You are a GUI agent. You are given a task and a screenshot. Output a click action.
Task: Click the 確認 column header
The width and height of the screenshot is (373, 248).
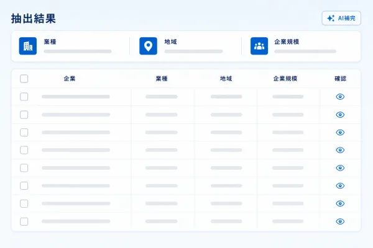341,79
